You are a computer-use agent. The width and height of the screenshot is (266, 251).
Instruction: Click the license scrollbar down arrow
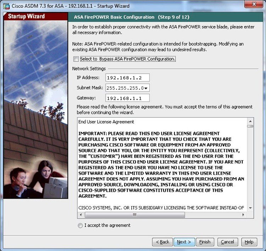[x=250, y=208]
